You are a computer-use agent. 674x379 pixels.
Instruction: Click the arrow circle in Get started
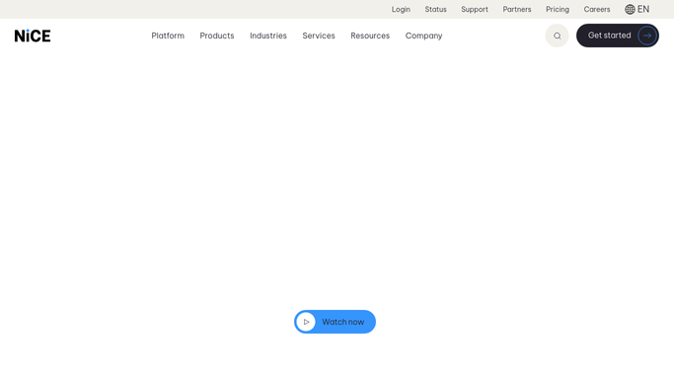click(x=647, y=36)
